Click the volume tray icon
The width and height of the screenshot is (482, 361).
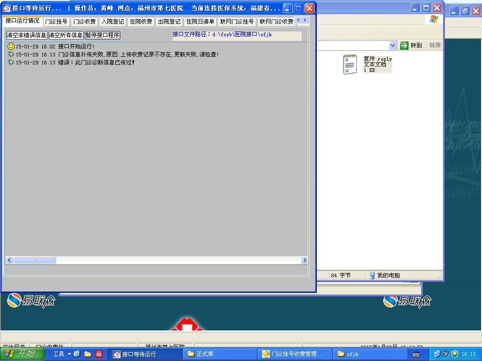pos(446,354)
